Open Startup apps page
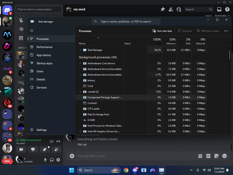Screen dimensions: 233x175 [51, 63]
